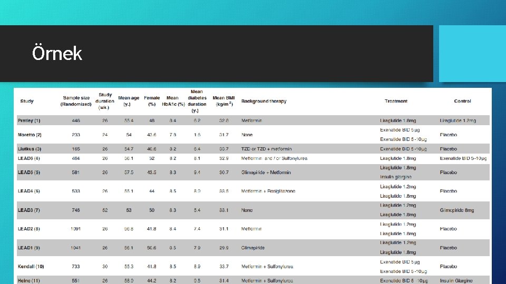Click the "Moretto (2)" study name
Image resolution: width=506 pixels, height=284 pixels.
(30, 135)
